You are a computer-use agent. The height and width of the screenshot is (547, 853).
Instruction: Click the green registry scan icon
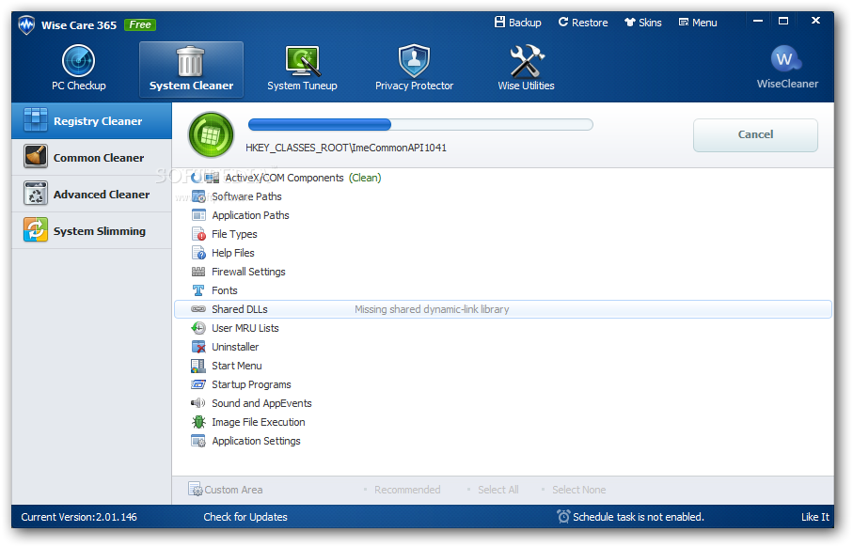coord(211,134)
